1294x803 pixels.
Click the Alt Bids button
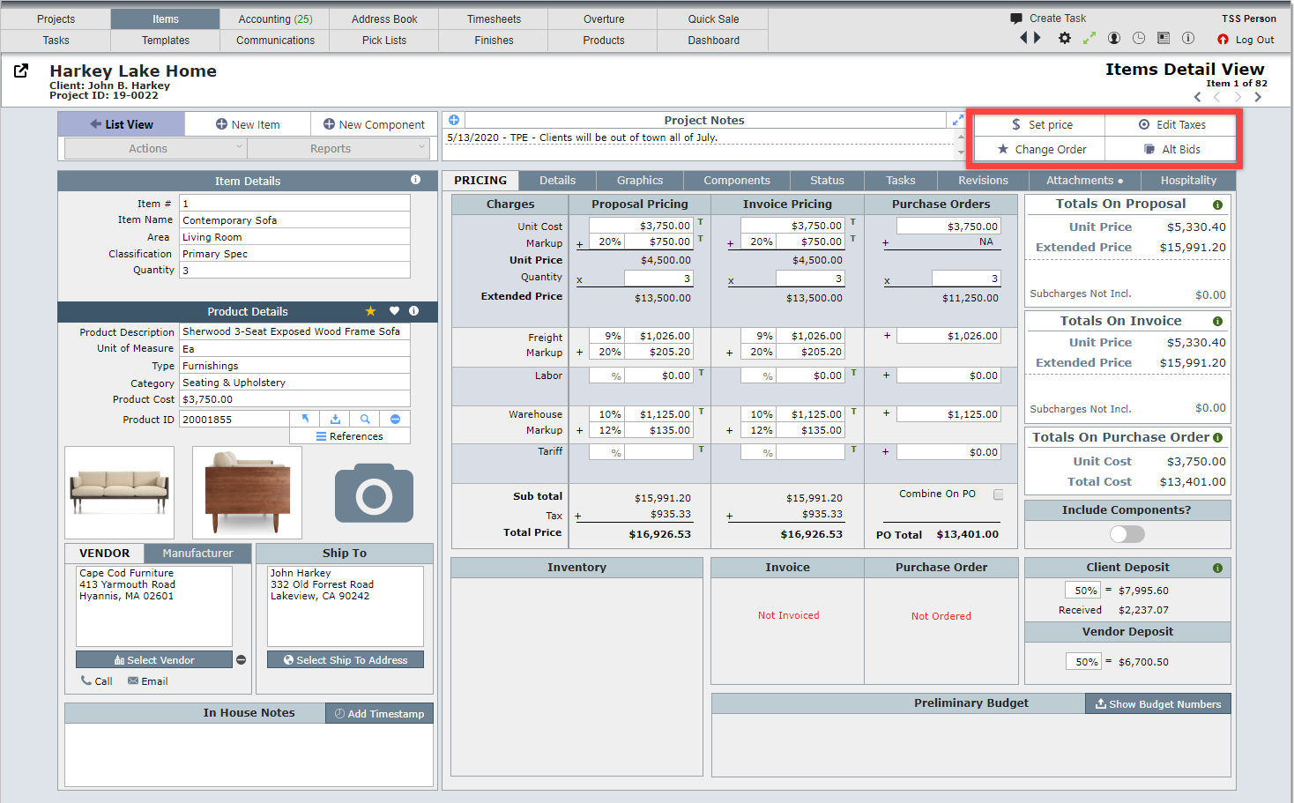click(x=1171, y=150)
